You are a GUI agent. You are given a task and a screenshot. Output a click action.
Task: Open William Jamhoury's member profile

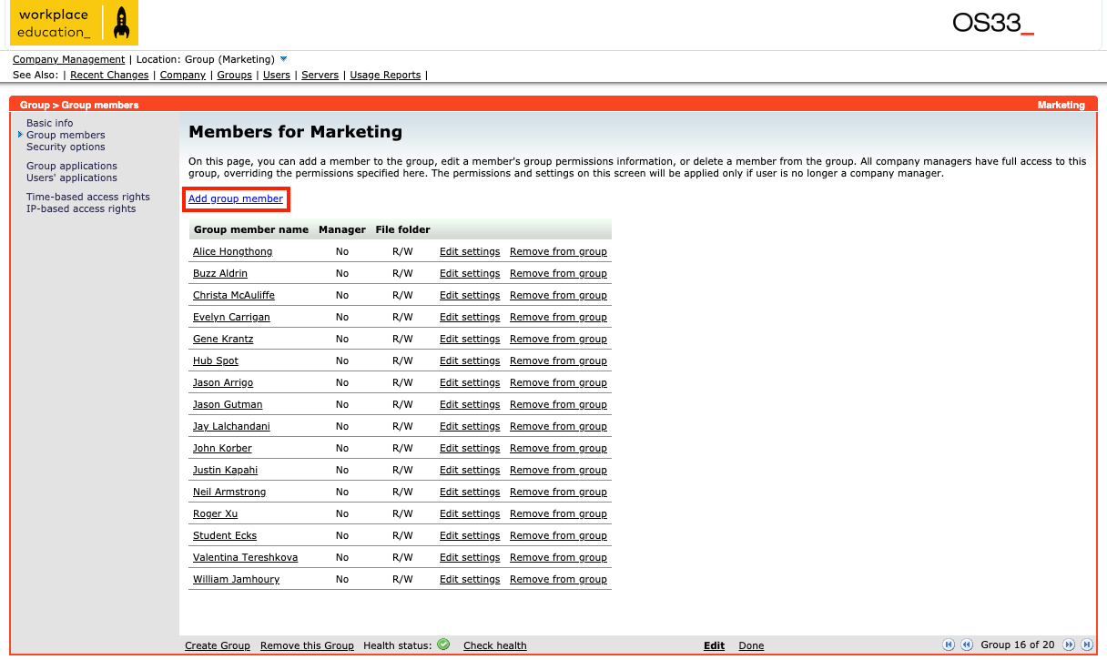pos(237,579)
